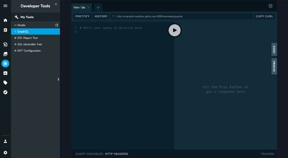This screenshot has width=288, height=158.
Task: Click into the query editor placeholder line
Action: (x=111, y=28)
